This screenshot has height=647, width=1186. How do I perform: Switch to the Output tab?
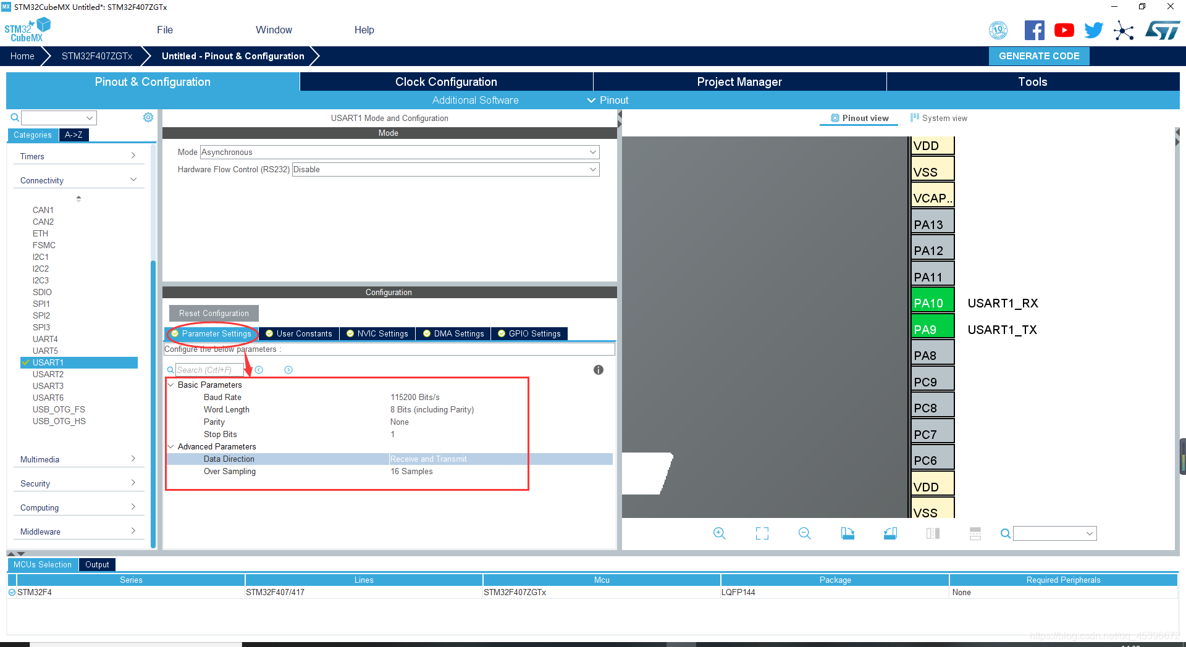coord(97,564)
